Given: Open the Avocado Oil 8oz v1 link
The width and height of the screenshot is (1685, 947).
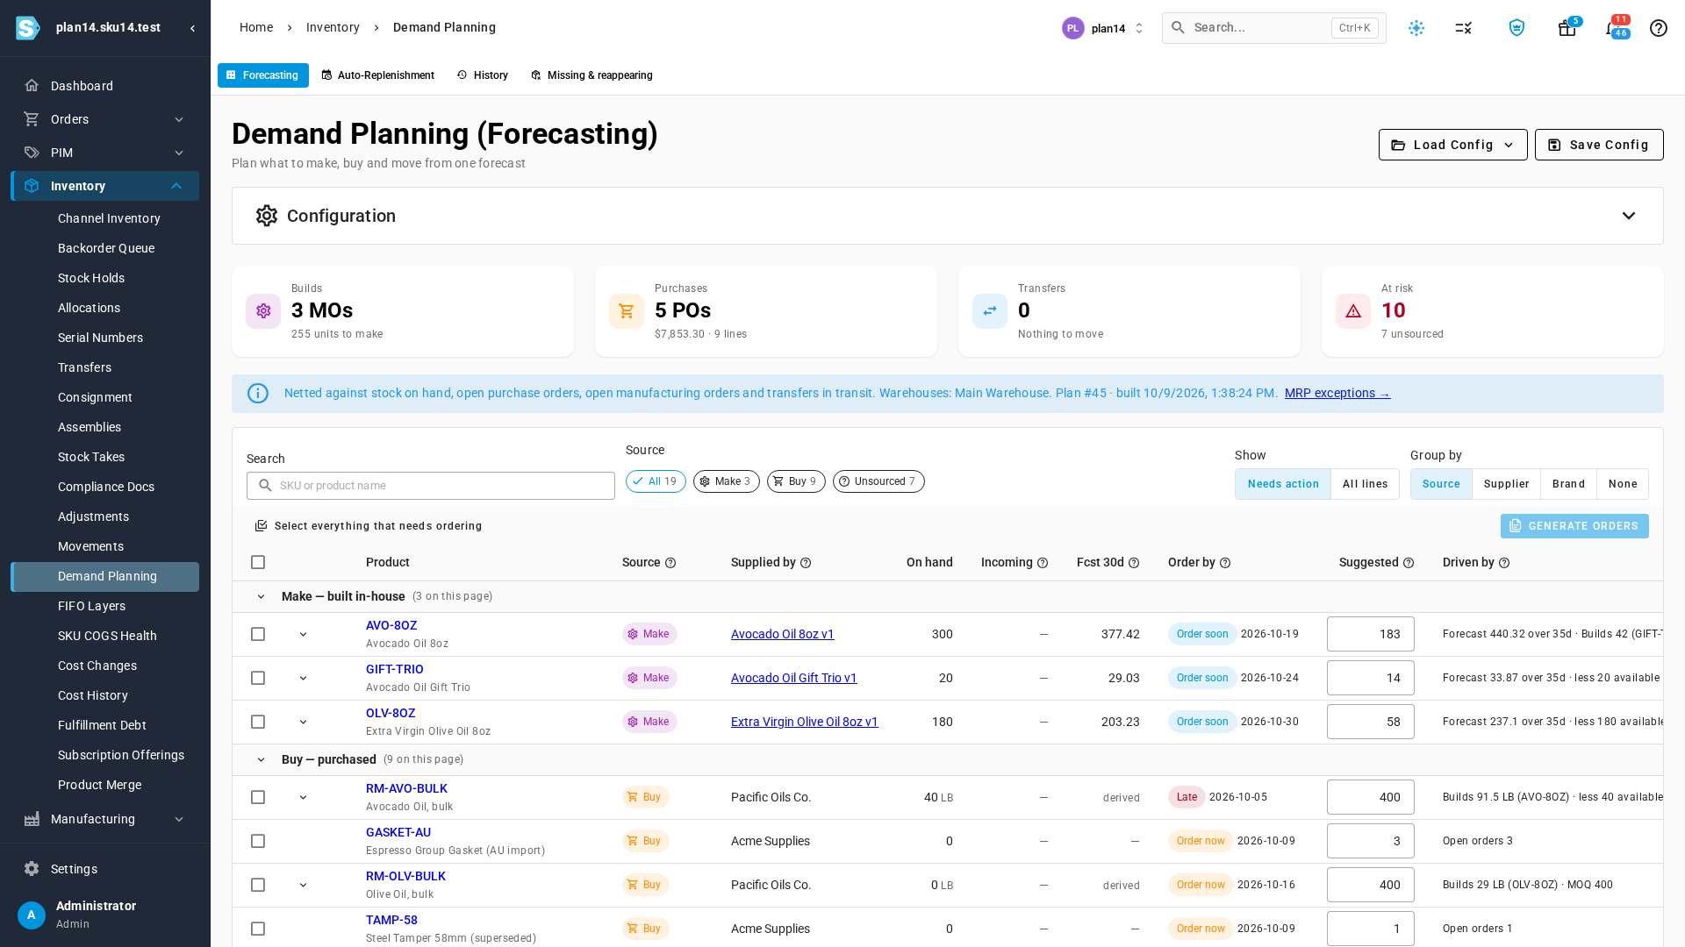Looking at the screenshot, I should 782,634.
